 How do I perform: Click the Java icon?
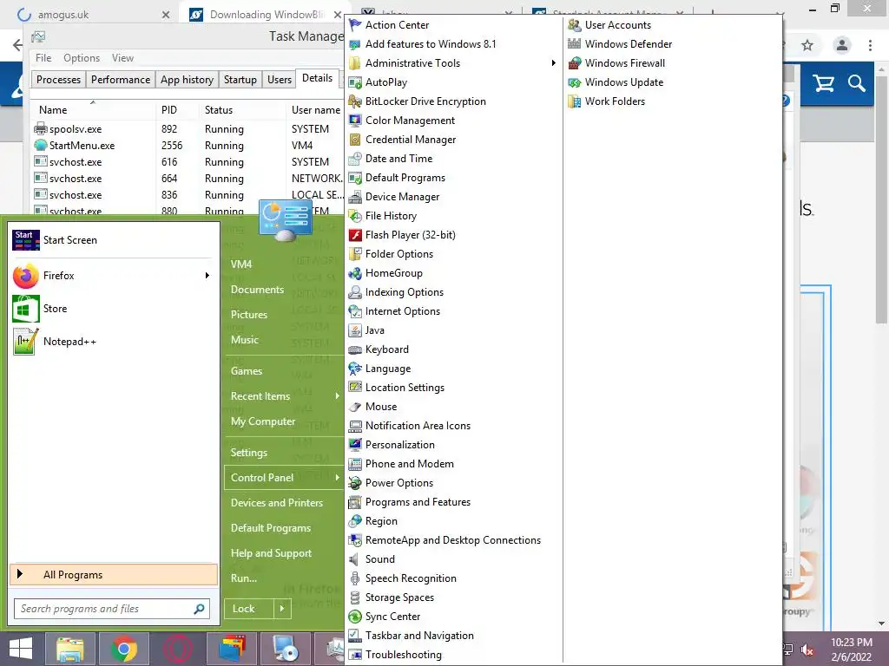click(x=355, y=330)
